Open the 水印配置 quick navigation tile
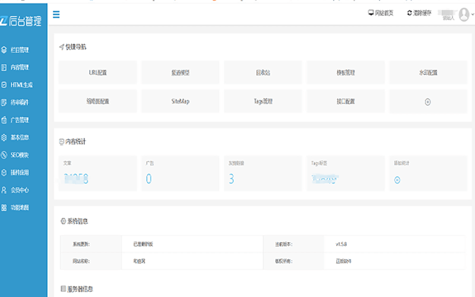The height and width of the screenshot is (297, 475). (x=428, y=72)
